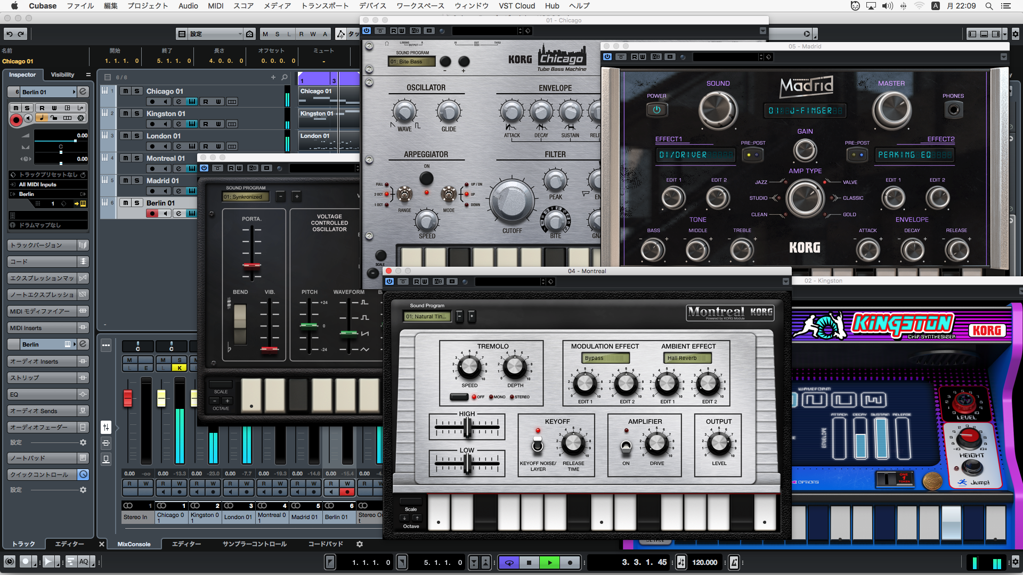1023x575 pixels.
Task: Click the Undo arrow in the Cubase toolbar
Action: 10,34
